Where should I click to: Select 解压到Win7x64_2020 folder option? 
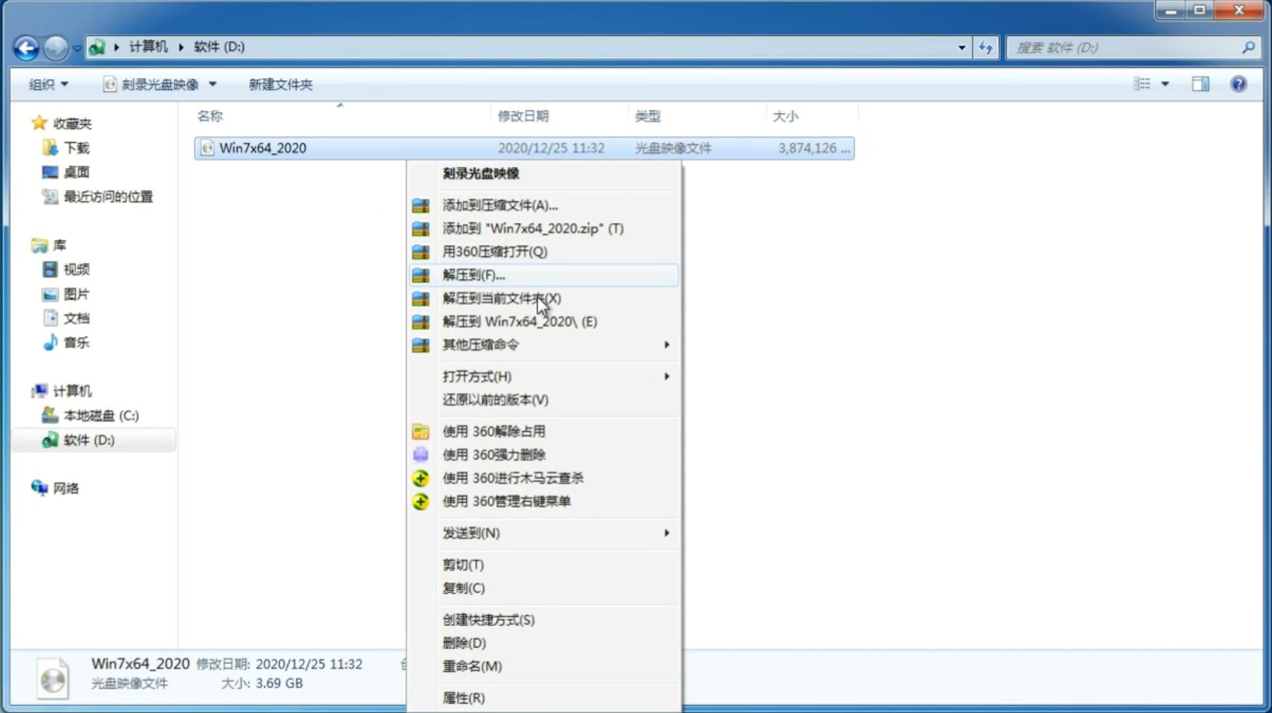[x=520, y=321]
